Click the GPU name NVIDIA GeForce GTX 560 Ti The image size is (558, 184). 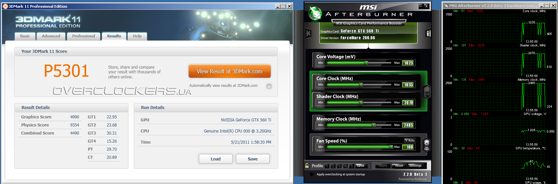click(246, 120)
